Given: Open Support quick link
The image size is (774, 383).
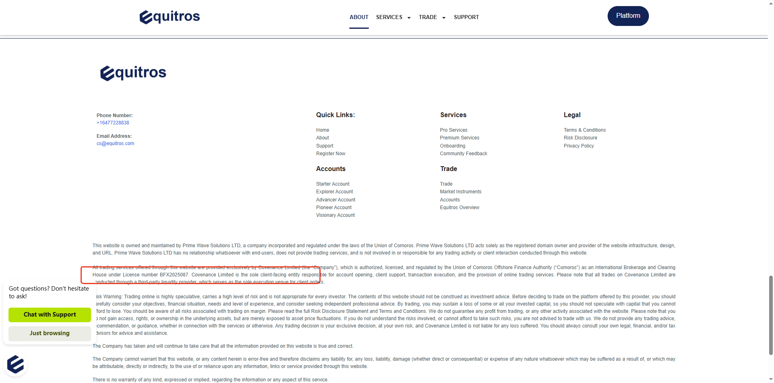Looking at the screenshot, I should (325, 146).
